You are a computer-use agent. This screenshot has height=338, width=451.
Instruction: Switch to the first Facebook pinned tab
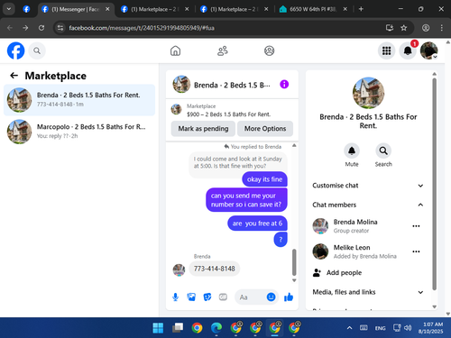[26, 9]
